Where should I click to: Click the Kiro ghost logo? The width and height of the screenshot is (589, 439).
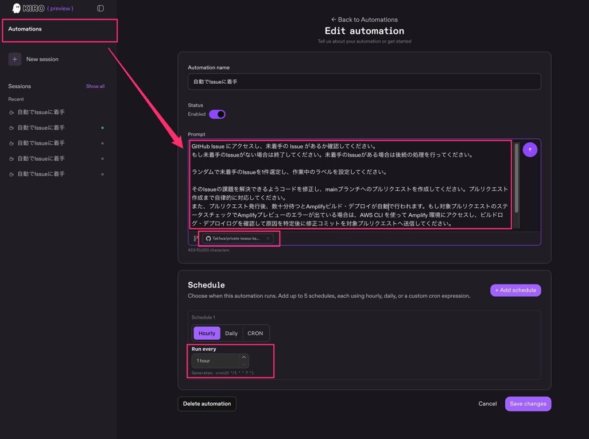tap(17, 8)
